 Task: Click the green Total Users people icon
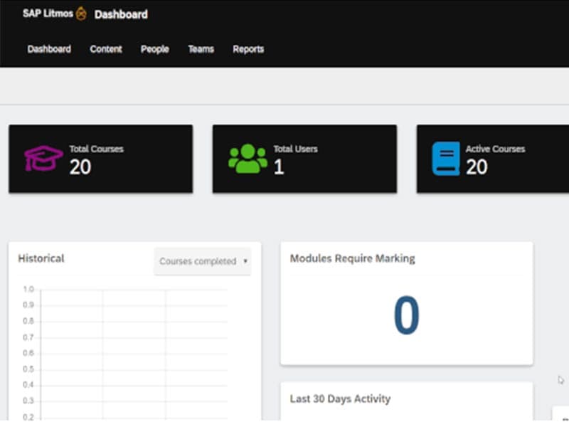click(x=248, y=159)
